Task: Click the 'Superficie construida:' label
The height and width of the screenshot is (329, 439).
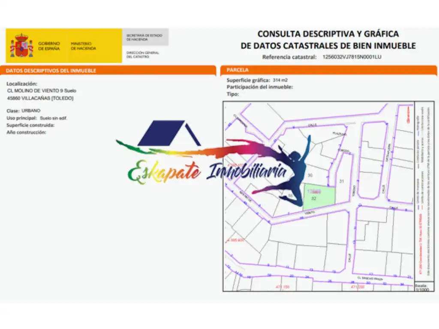Action: [x=30, y=125]
